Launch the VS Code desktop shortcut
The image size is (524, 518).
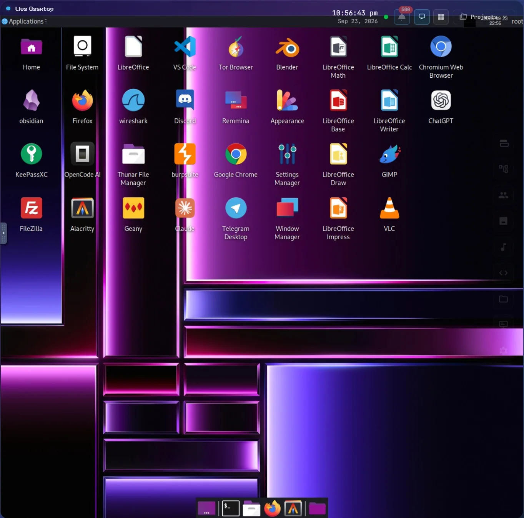click(185, 47)
